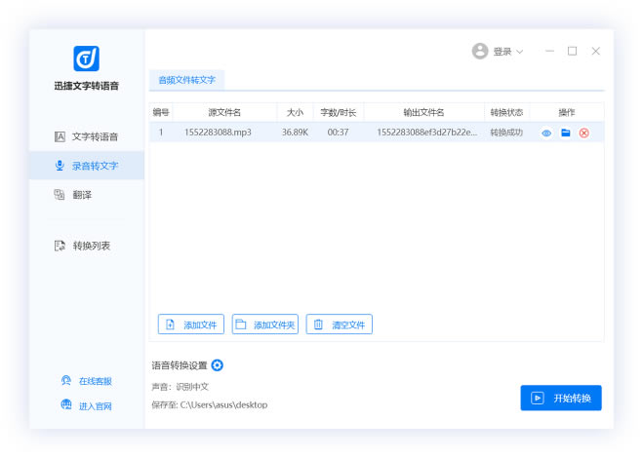Viewport: 643px width, 458px height.
Task: Open output folder icon for 1552283088.mp3
Action: 565,133
